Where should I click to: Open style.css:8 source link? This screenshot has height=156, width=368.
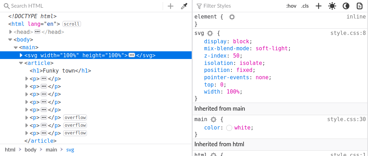(x=348, y=33)
